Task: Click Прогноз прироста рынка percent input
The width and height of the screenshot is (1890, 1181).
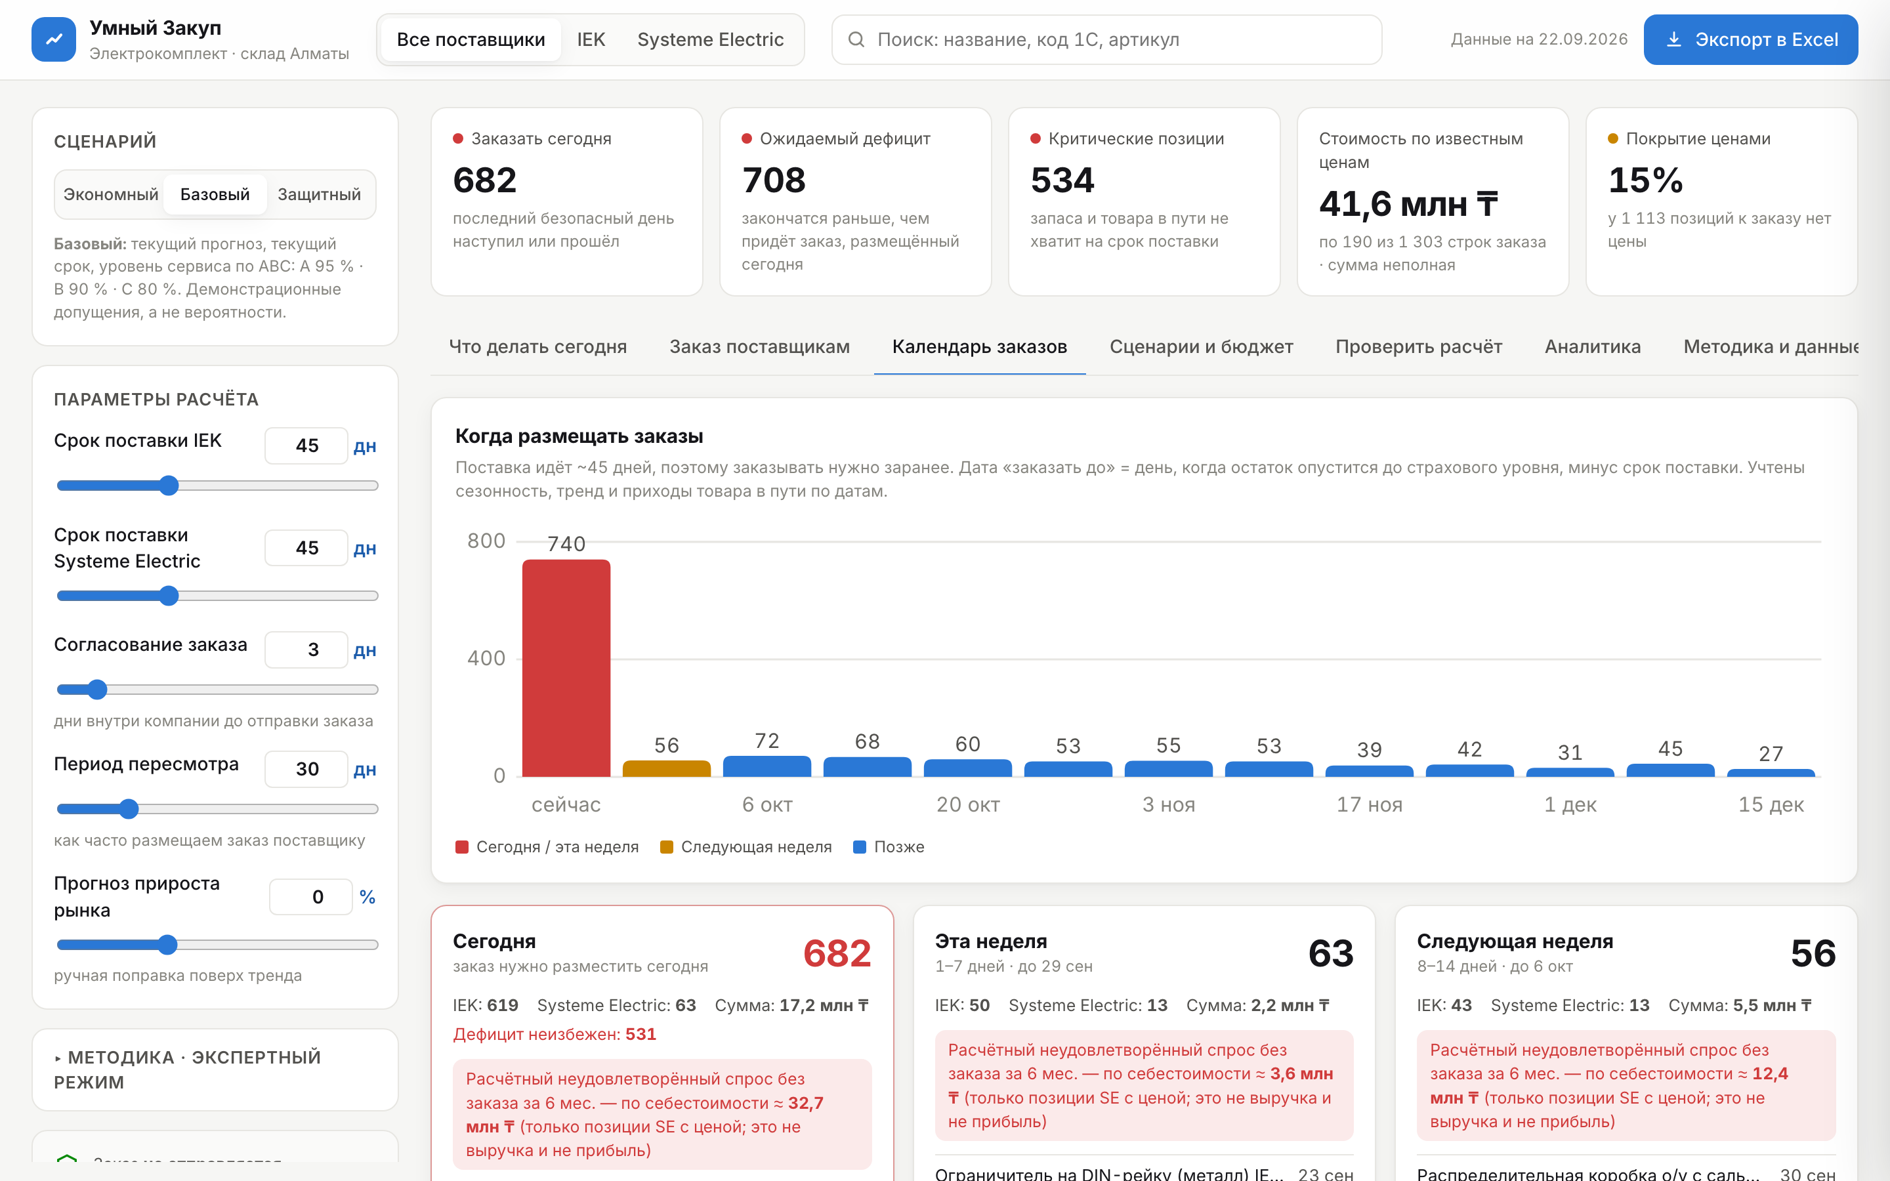Action: pos(311,897)
